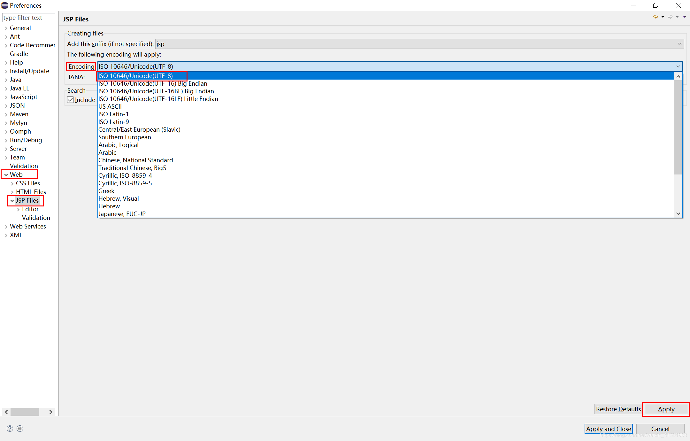This screenshot has width=690, height=441.
Task: Collapse the Encoding dropdown arrow
Action: [678, 66]
